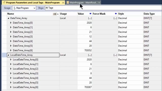Close the Program Parameters and Local Tags tab
Screen dimensions: 162x91
[63, 3]
